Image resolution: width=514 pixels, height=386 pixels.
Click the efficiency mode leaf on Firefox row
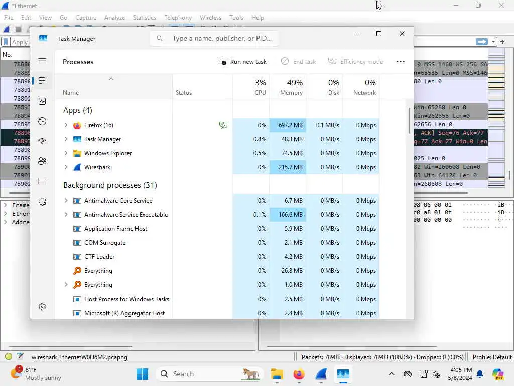(223, 125)
